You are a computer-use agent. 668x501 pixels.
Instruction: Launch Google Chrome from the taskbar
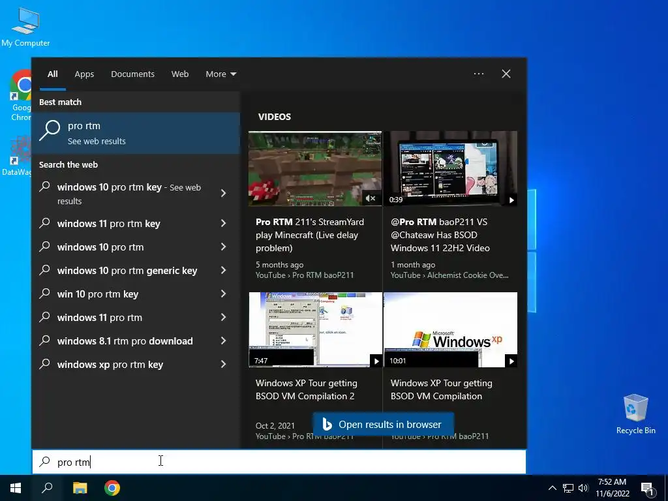[112, 488]
